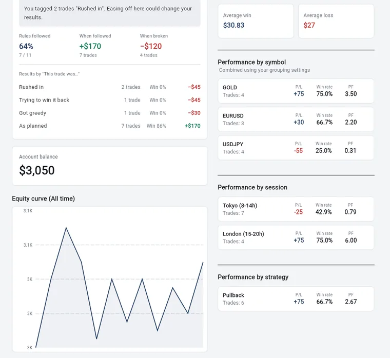Open the GOLD symbol performance card

coord(296,91)
